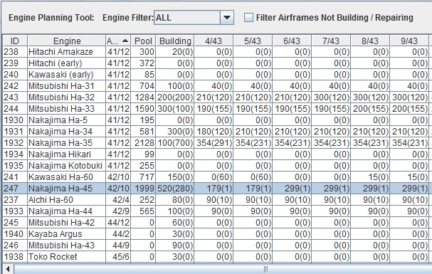
Task: Select the Nakajima Ha-45 engine name
Action: click(x=60, y=189)
